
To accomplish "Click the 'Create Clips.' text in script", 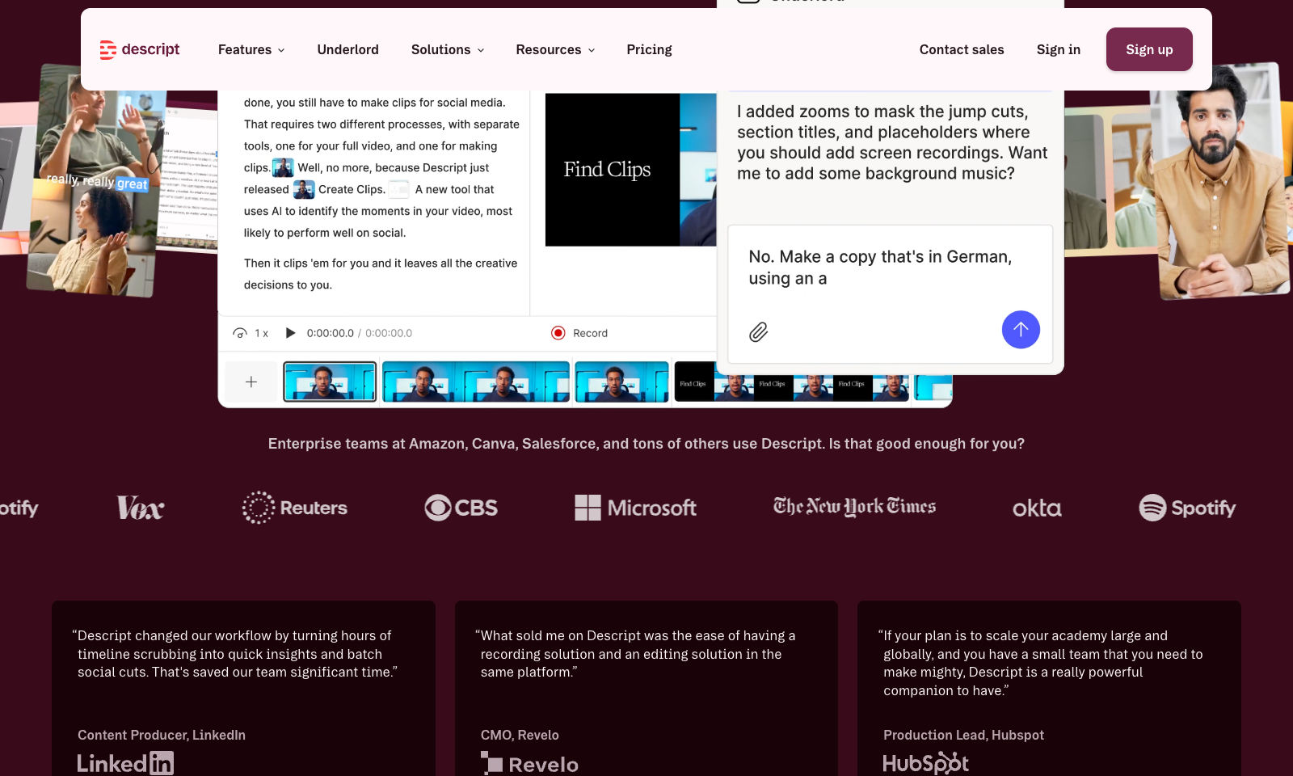I will (352, 189).
